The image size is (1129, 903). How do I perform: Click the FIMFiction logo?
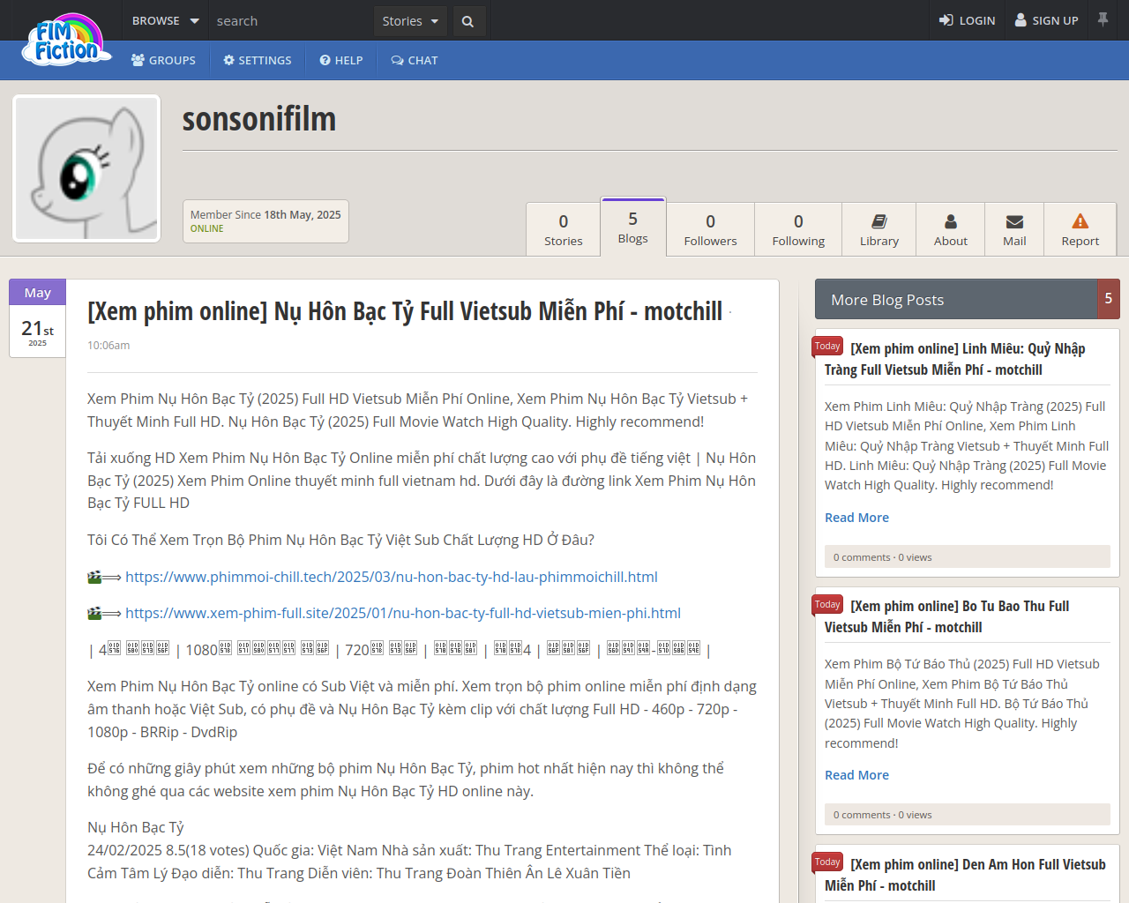(67, 40)
